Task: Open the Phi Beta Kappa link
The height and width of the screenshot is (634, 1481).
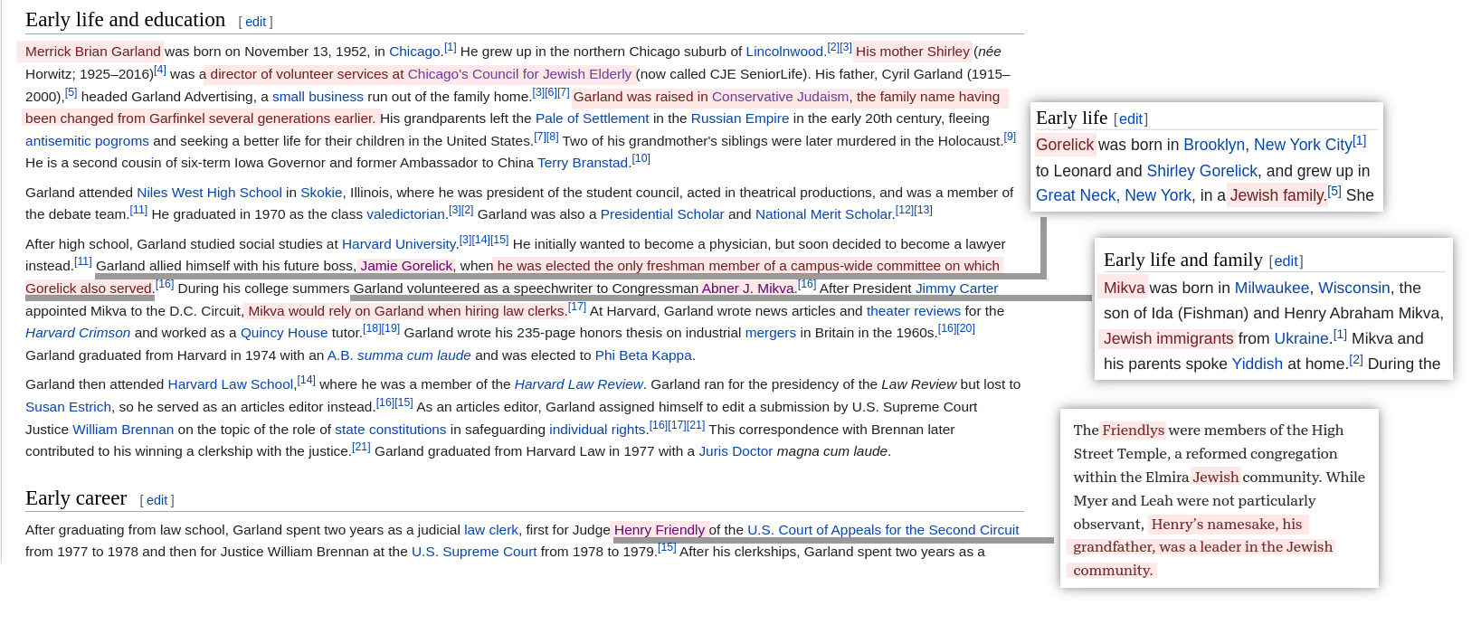Action: (642, 355)
